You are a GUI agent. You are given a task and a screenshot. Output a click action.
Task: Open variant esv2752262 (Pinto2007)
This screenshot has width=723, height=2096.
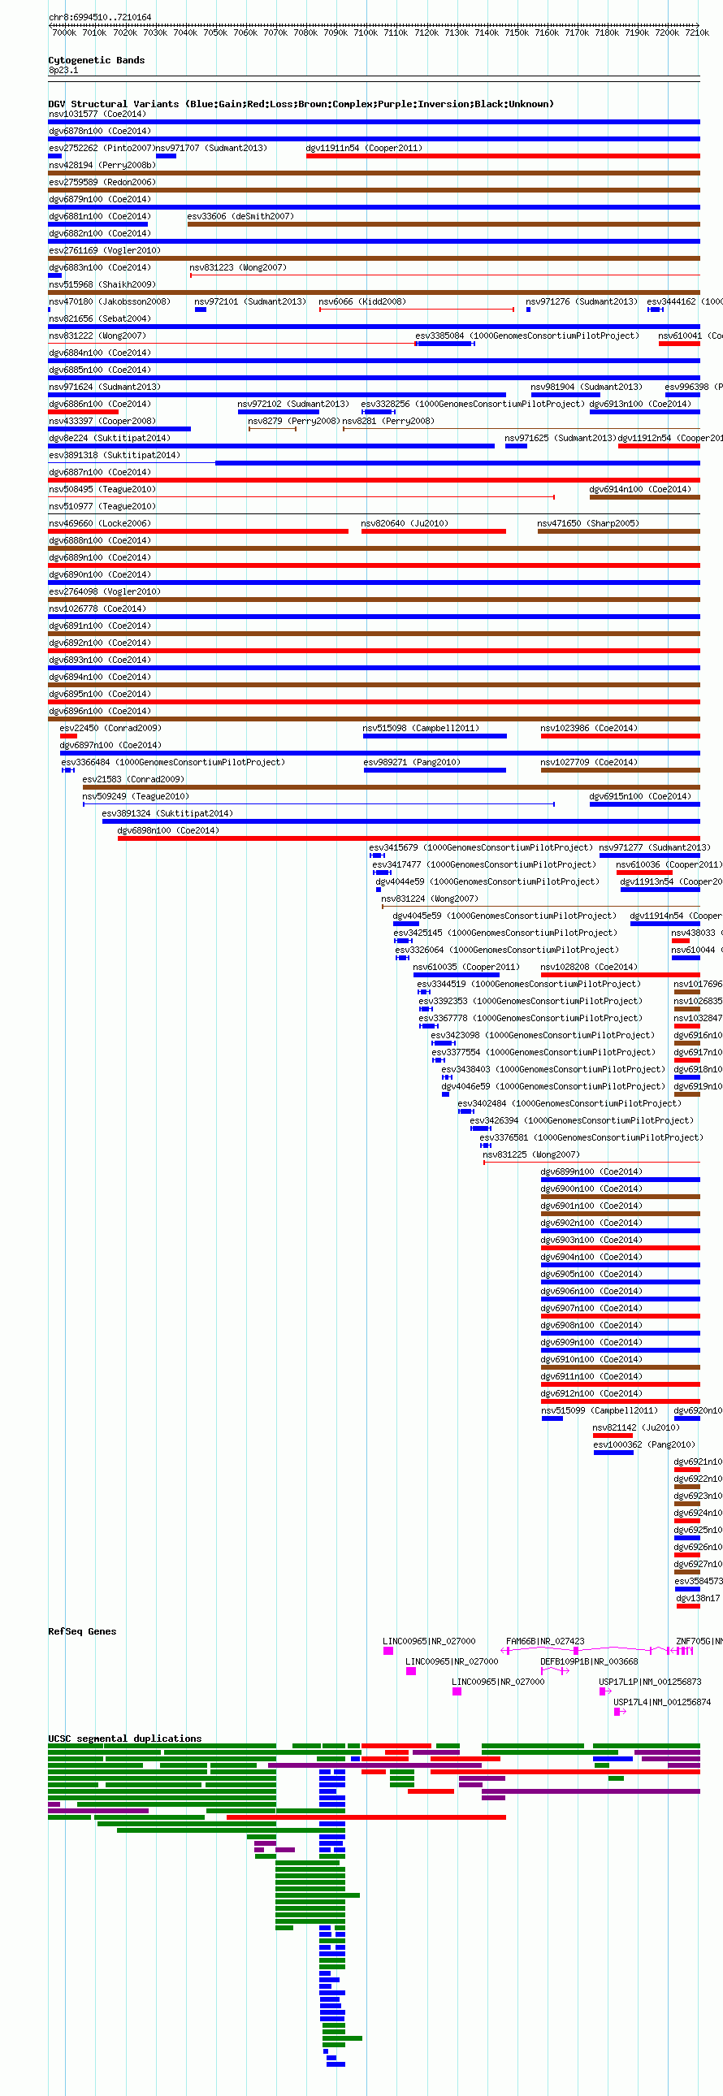click(x=101, y=148)
